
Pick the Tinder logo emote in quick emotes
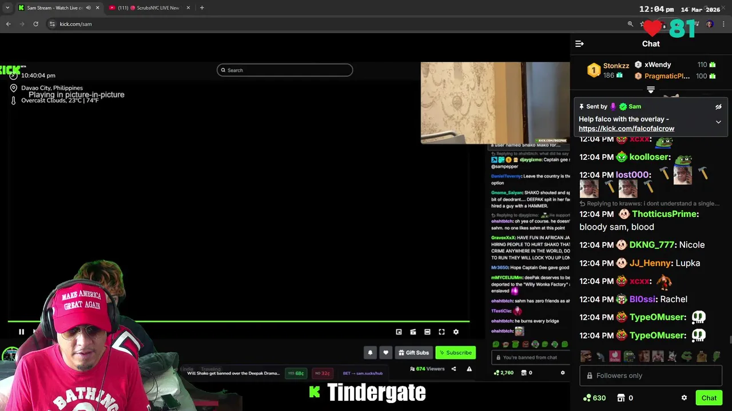[615, 357]
